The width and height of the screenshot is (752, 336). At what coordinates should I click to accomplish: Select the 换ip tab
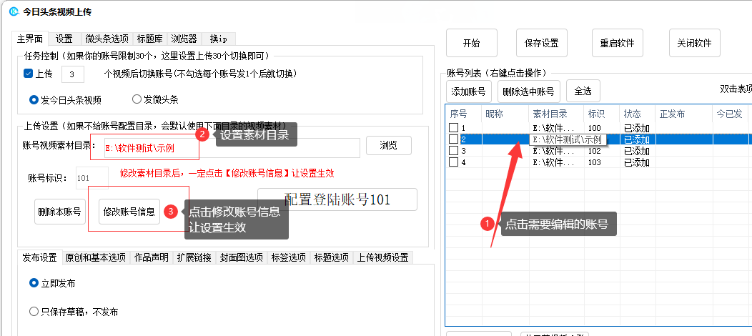(x=218, y=39)
